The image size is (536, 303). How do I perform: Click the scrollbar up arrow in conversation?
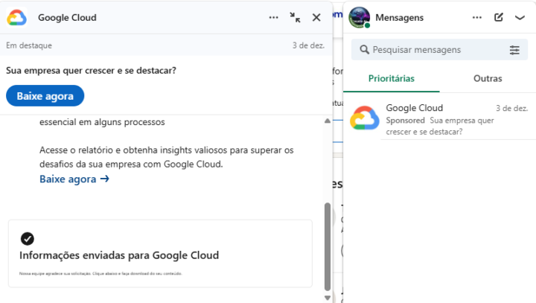(x=327, y=121)
